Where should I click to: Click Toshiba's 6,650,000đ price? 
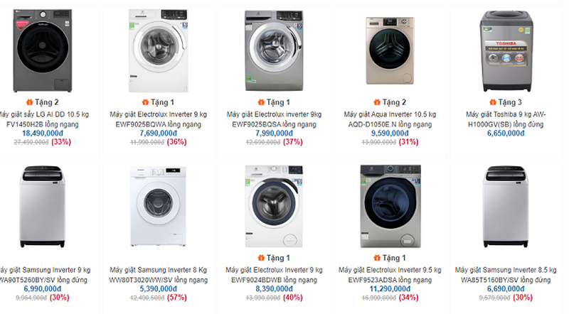click(506, 133)
